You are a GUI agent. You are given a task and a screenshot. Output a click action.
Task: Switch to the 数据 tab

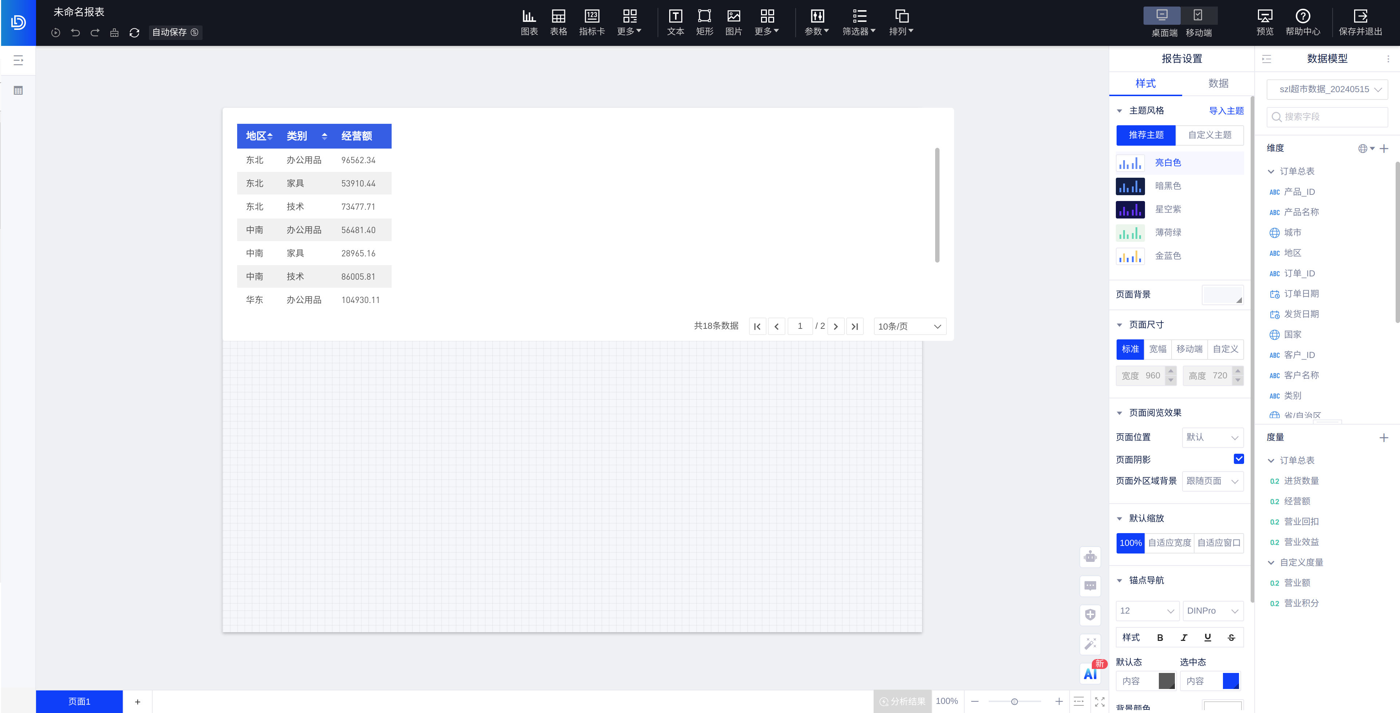1218,83
